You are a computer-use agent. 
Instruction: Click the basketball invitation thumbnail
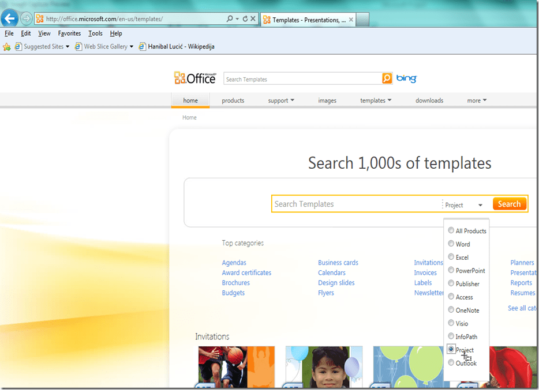236,367
